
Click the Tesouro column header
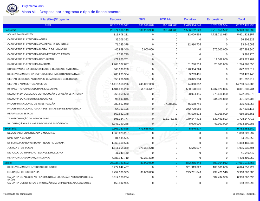(115, 19)
